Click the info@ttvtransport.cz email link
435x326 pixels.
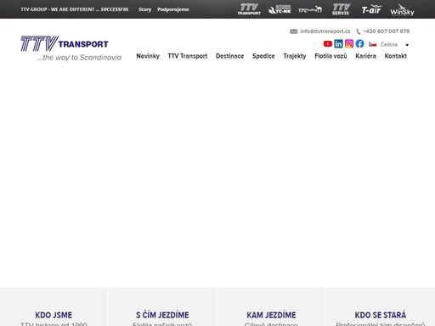click(x=325, y=31)
